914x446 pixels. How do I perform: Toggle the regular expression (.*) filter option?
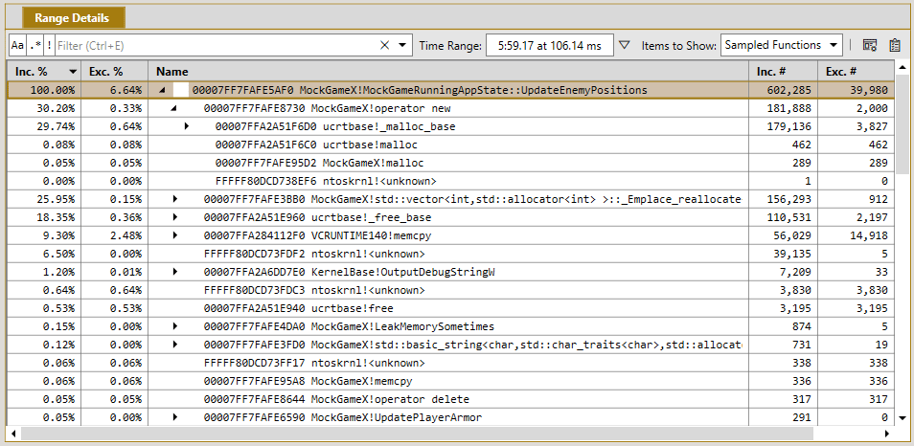tap(35, 45)
